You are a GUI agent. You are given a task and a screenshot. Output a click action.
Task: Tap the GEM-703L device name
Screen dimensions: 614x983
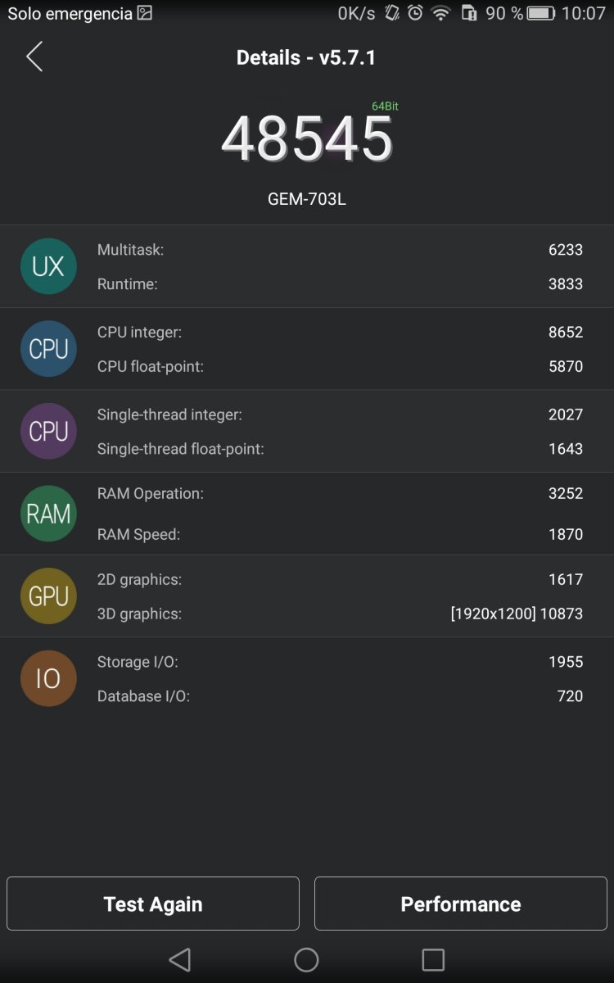click(x=307, y=199)
